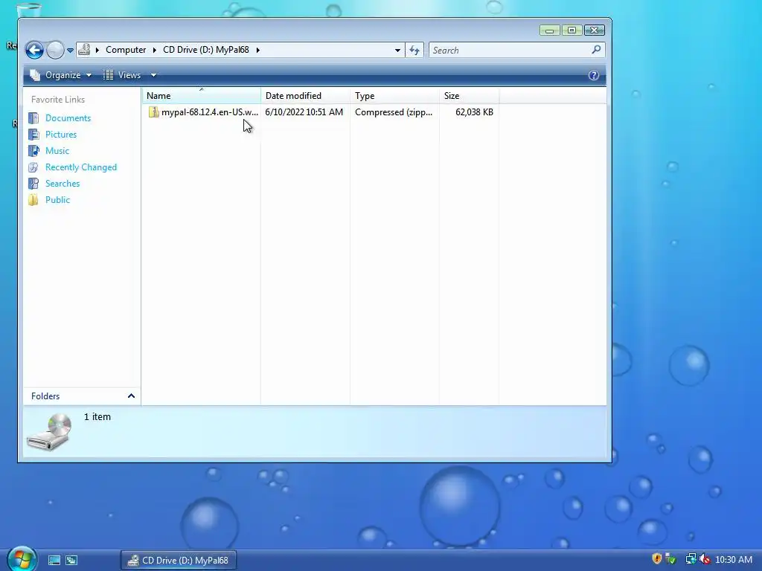Click the Recently Changed sidebar icon
This screenshot has width=762, height=571.
(33, 167)
